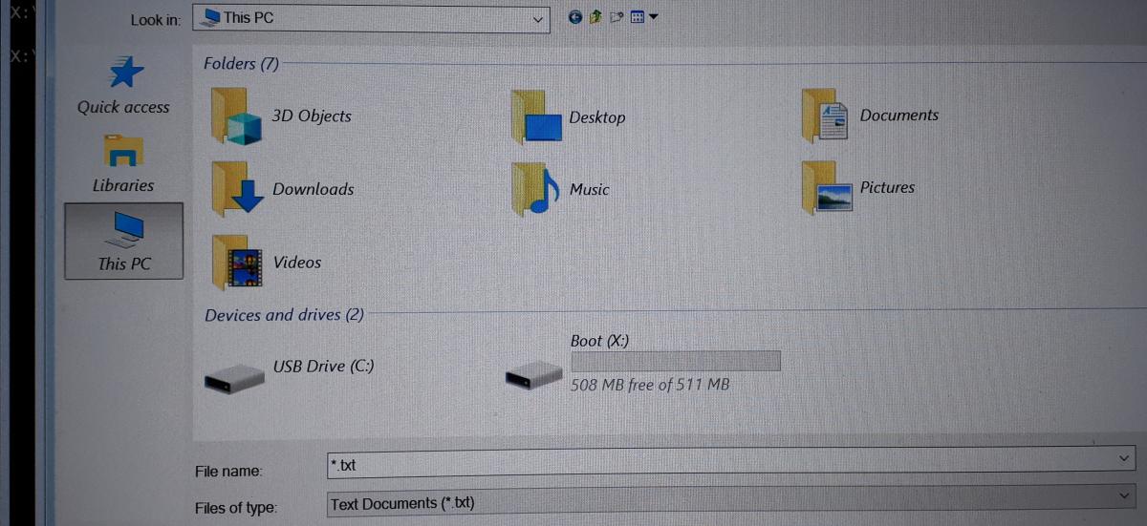The image size is (1147, 526).
Task: Click the Create New Folder icon
Action: click(617, 16)
